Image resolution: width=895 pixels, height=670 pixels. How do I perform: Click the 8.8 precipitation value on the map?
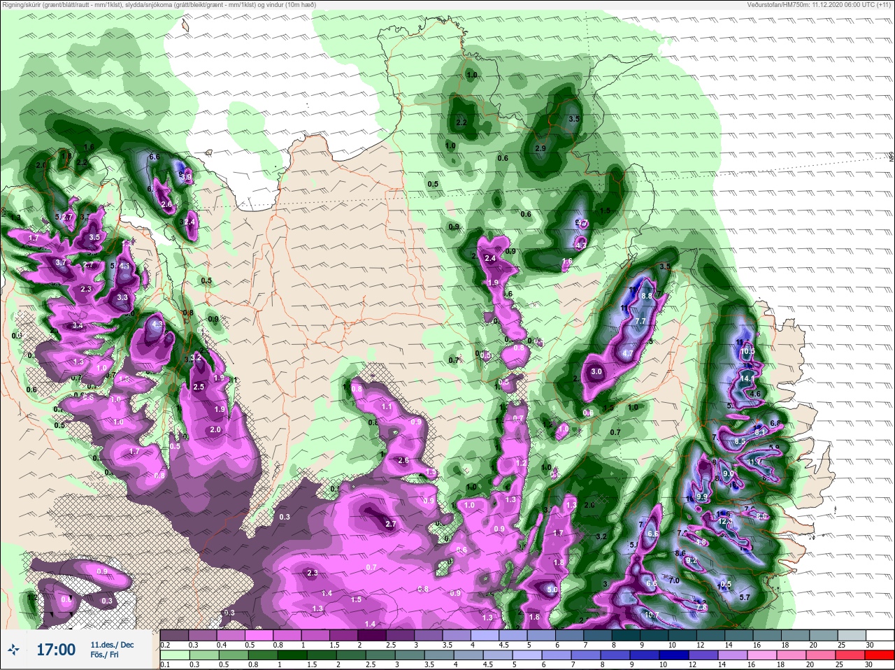pyautogui.click(x=647, y=297)
